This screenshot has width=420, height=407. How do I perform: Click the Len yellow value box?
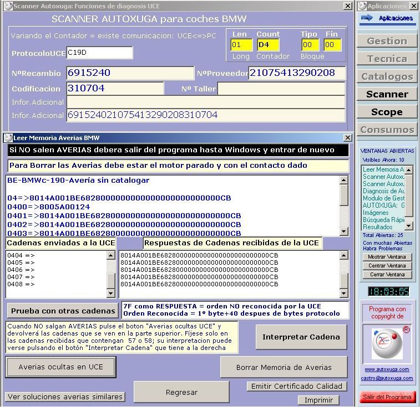tap(241, 45)
